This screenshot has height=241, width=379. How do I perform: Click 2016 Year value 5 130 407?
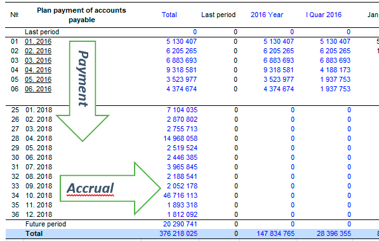coord(279,41)
